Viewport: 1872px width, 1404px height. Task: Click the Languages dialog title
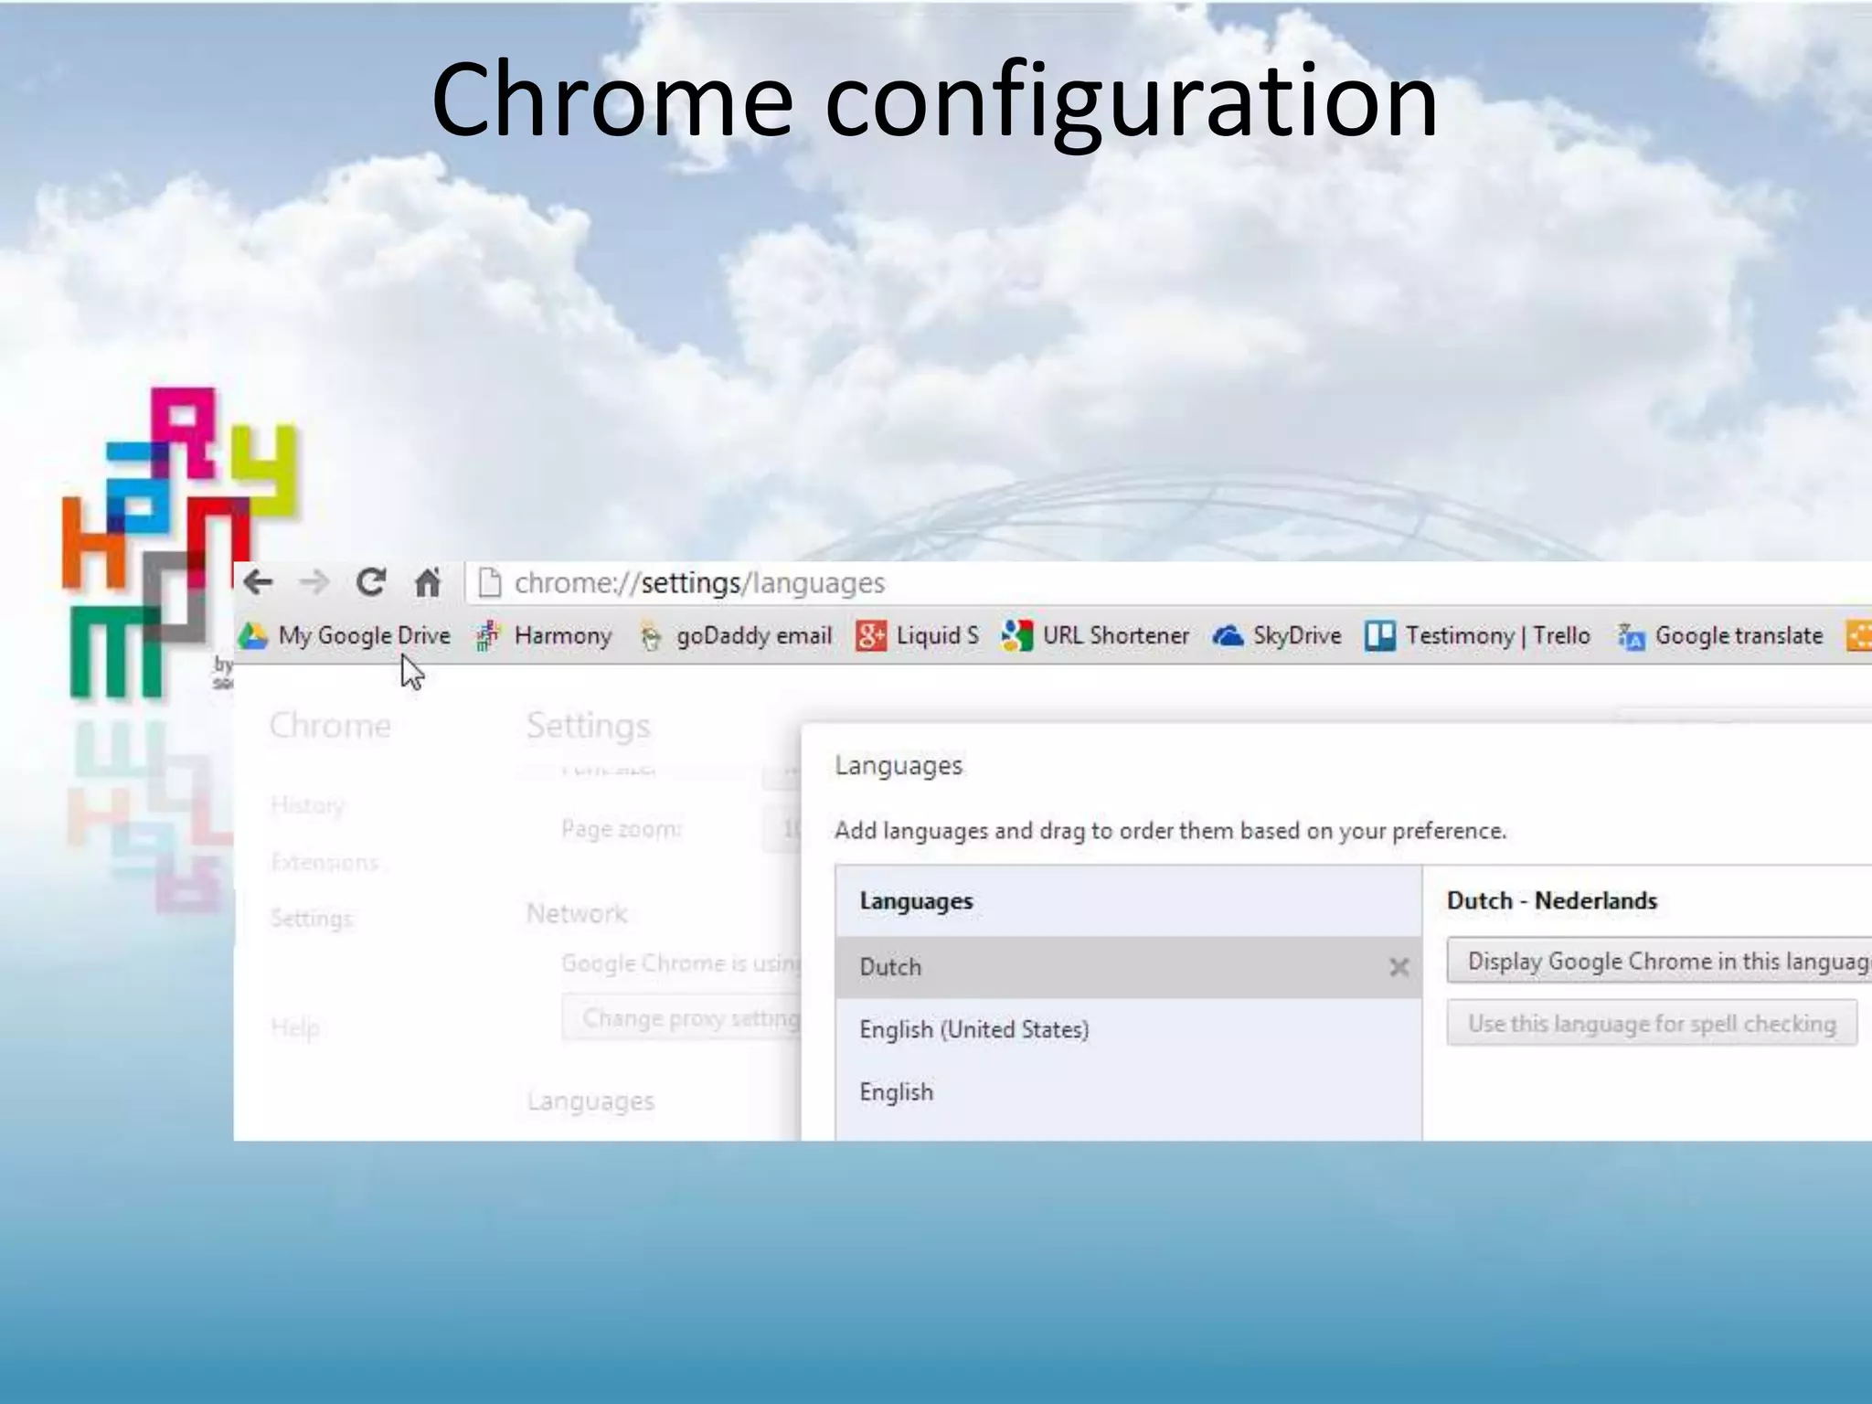899,765
